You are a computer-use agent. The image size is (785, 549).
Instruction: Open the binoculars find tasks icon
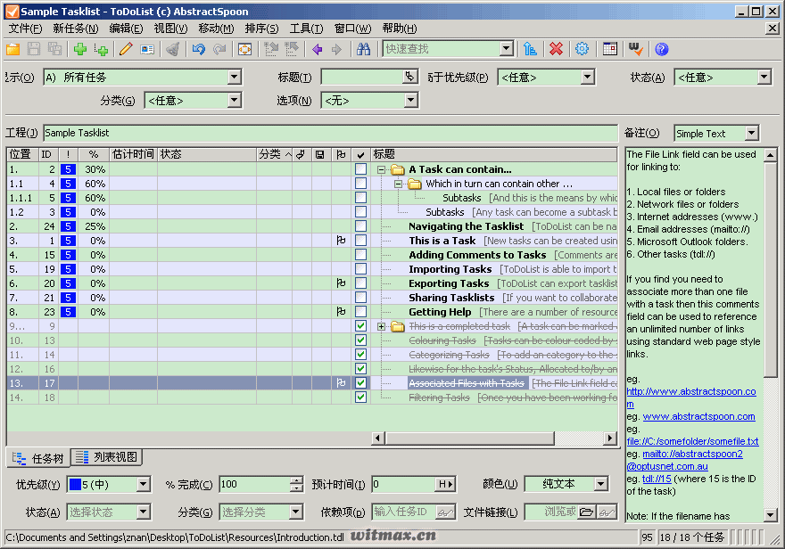[x=363, y=49]
